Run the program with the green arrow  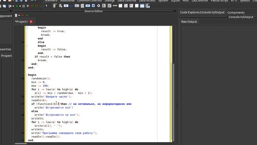tap(17, 6)
